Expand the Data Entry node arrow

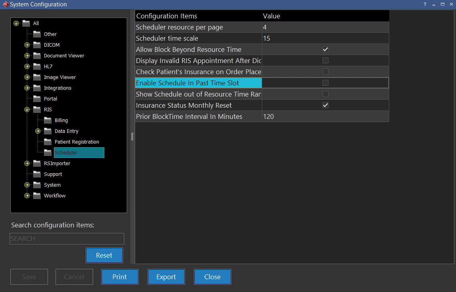(38, 131)
